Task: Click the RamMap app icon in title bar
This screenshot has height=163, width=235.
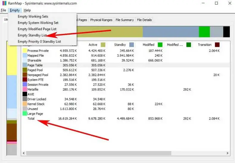Action: pos(4,3)
